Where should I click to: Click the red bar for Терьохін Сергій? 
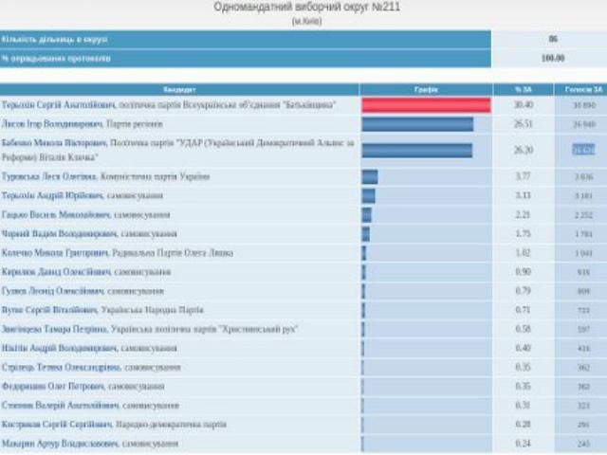click(425, 104)
